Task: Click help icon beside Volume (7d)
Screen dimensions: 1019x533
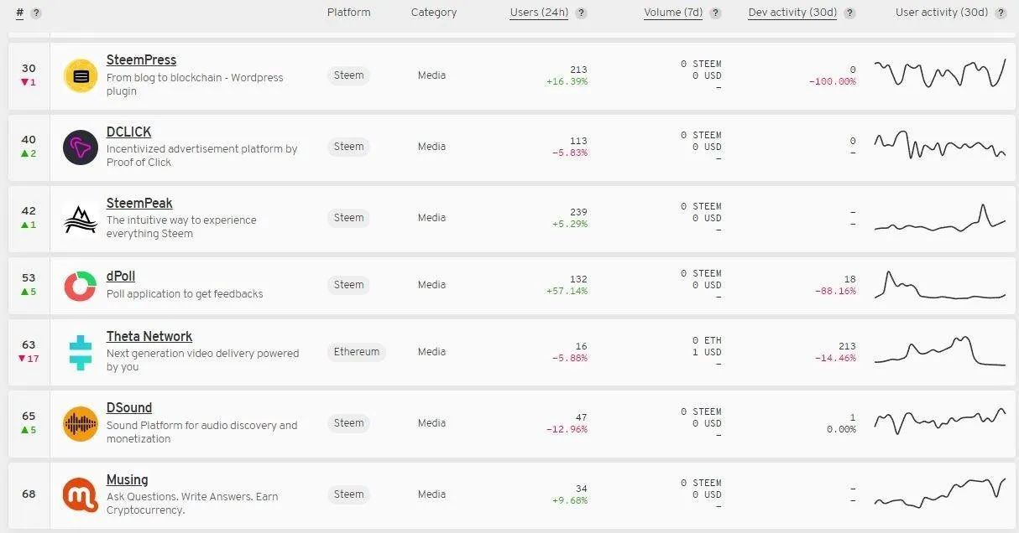Action: click(x=715, y=13)
